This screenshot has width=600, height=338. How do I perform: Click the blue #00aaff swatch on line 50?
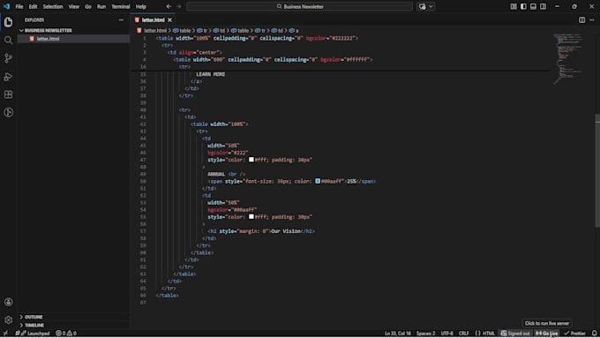(x=318, y=181)
